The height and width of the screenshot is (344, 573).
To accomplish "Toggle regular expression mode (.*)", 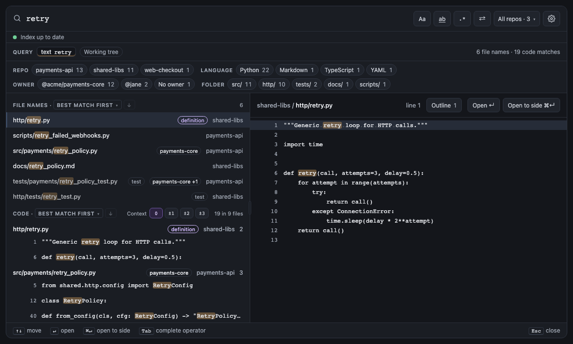I will tap(462, 19).
